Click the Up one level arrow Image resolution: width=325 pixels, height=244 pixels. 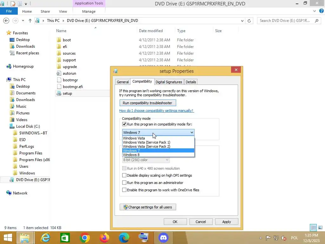[x=30, y=21]
